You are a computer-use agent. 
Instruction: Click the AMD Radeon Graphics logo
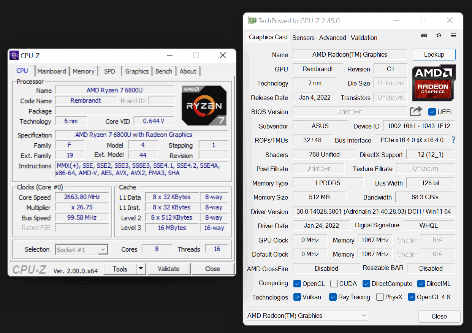coord(434,82)
